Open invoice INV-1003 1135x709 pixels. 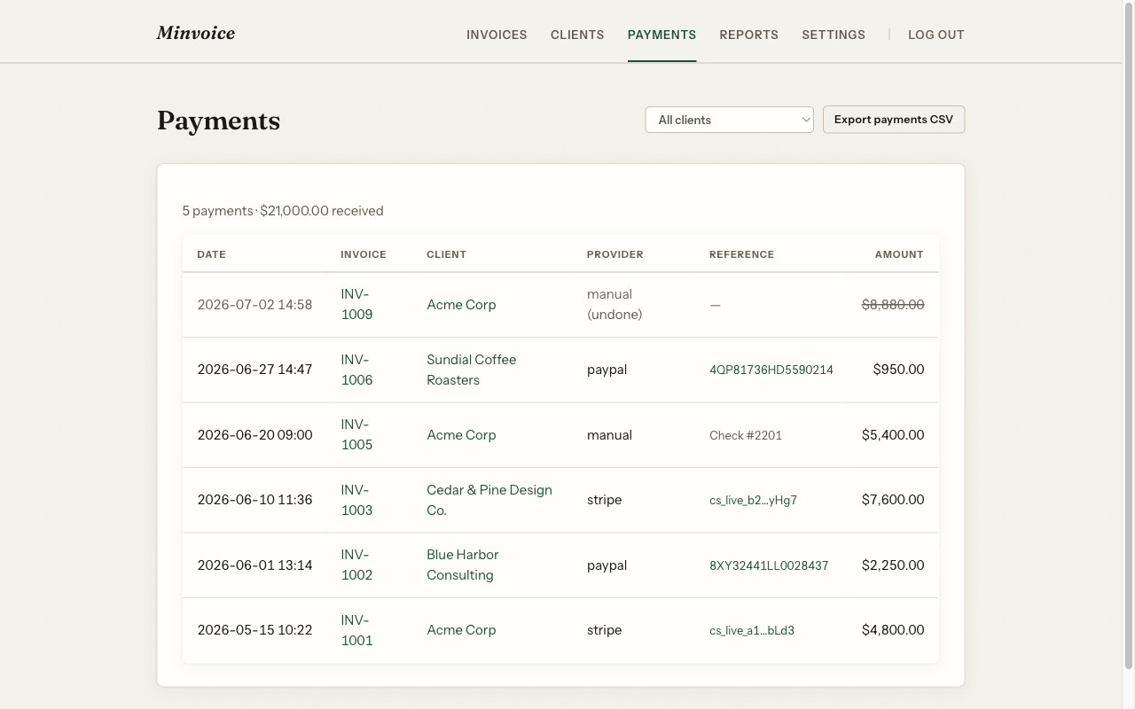356,500
